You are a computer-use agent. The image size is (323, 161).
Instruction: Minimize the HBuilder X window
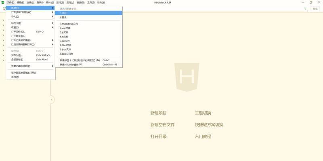click(303, 2)
